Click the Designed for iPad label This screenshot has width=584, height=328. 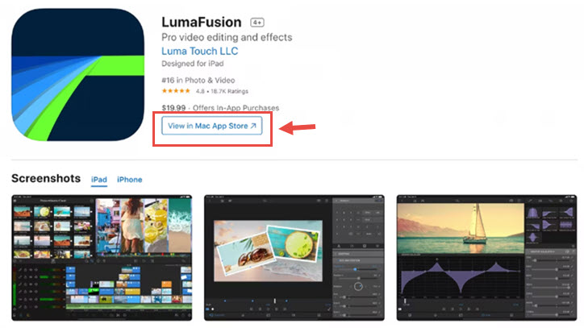tap(193, 64)
